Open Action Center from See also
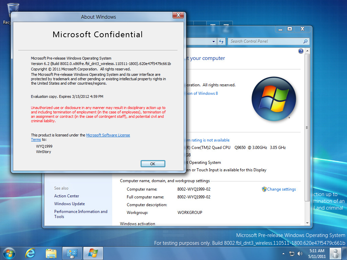Viewport: 347px width, 260px height. (66, 196)
